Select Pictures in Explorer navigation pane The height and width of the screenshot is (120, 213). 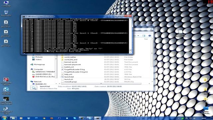(x=39, y=57)
